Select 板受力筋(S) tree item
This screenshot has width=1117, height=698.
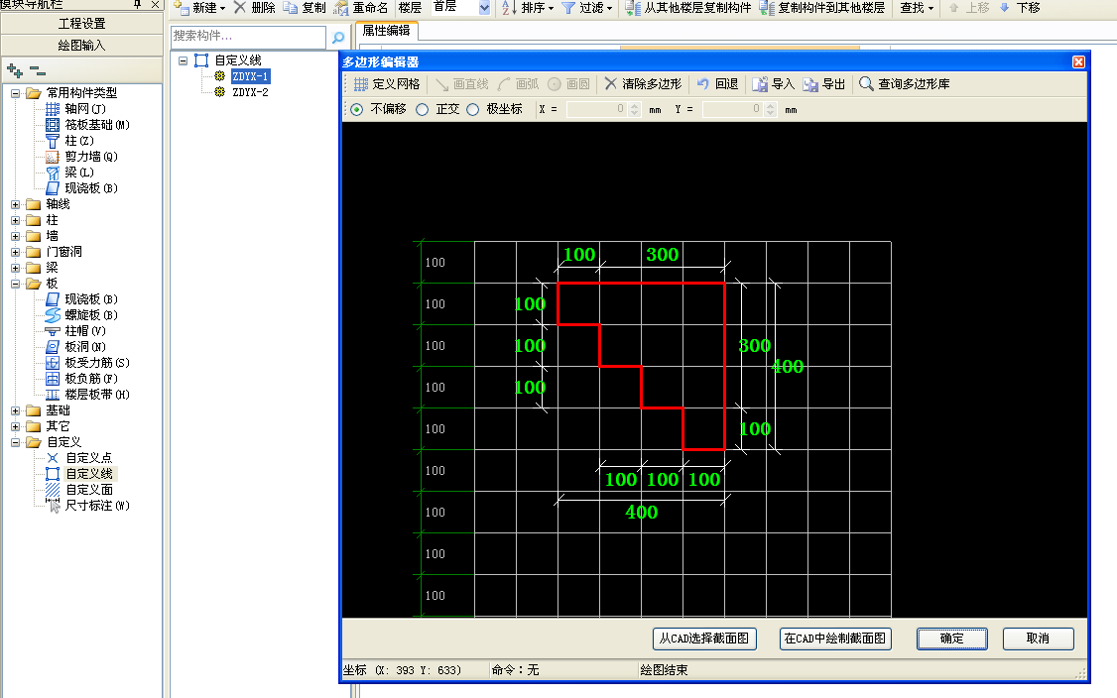[97, 363]
